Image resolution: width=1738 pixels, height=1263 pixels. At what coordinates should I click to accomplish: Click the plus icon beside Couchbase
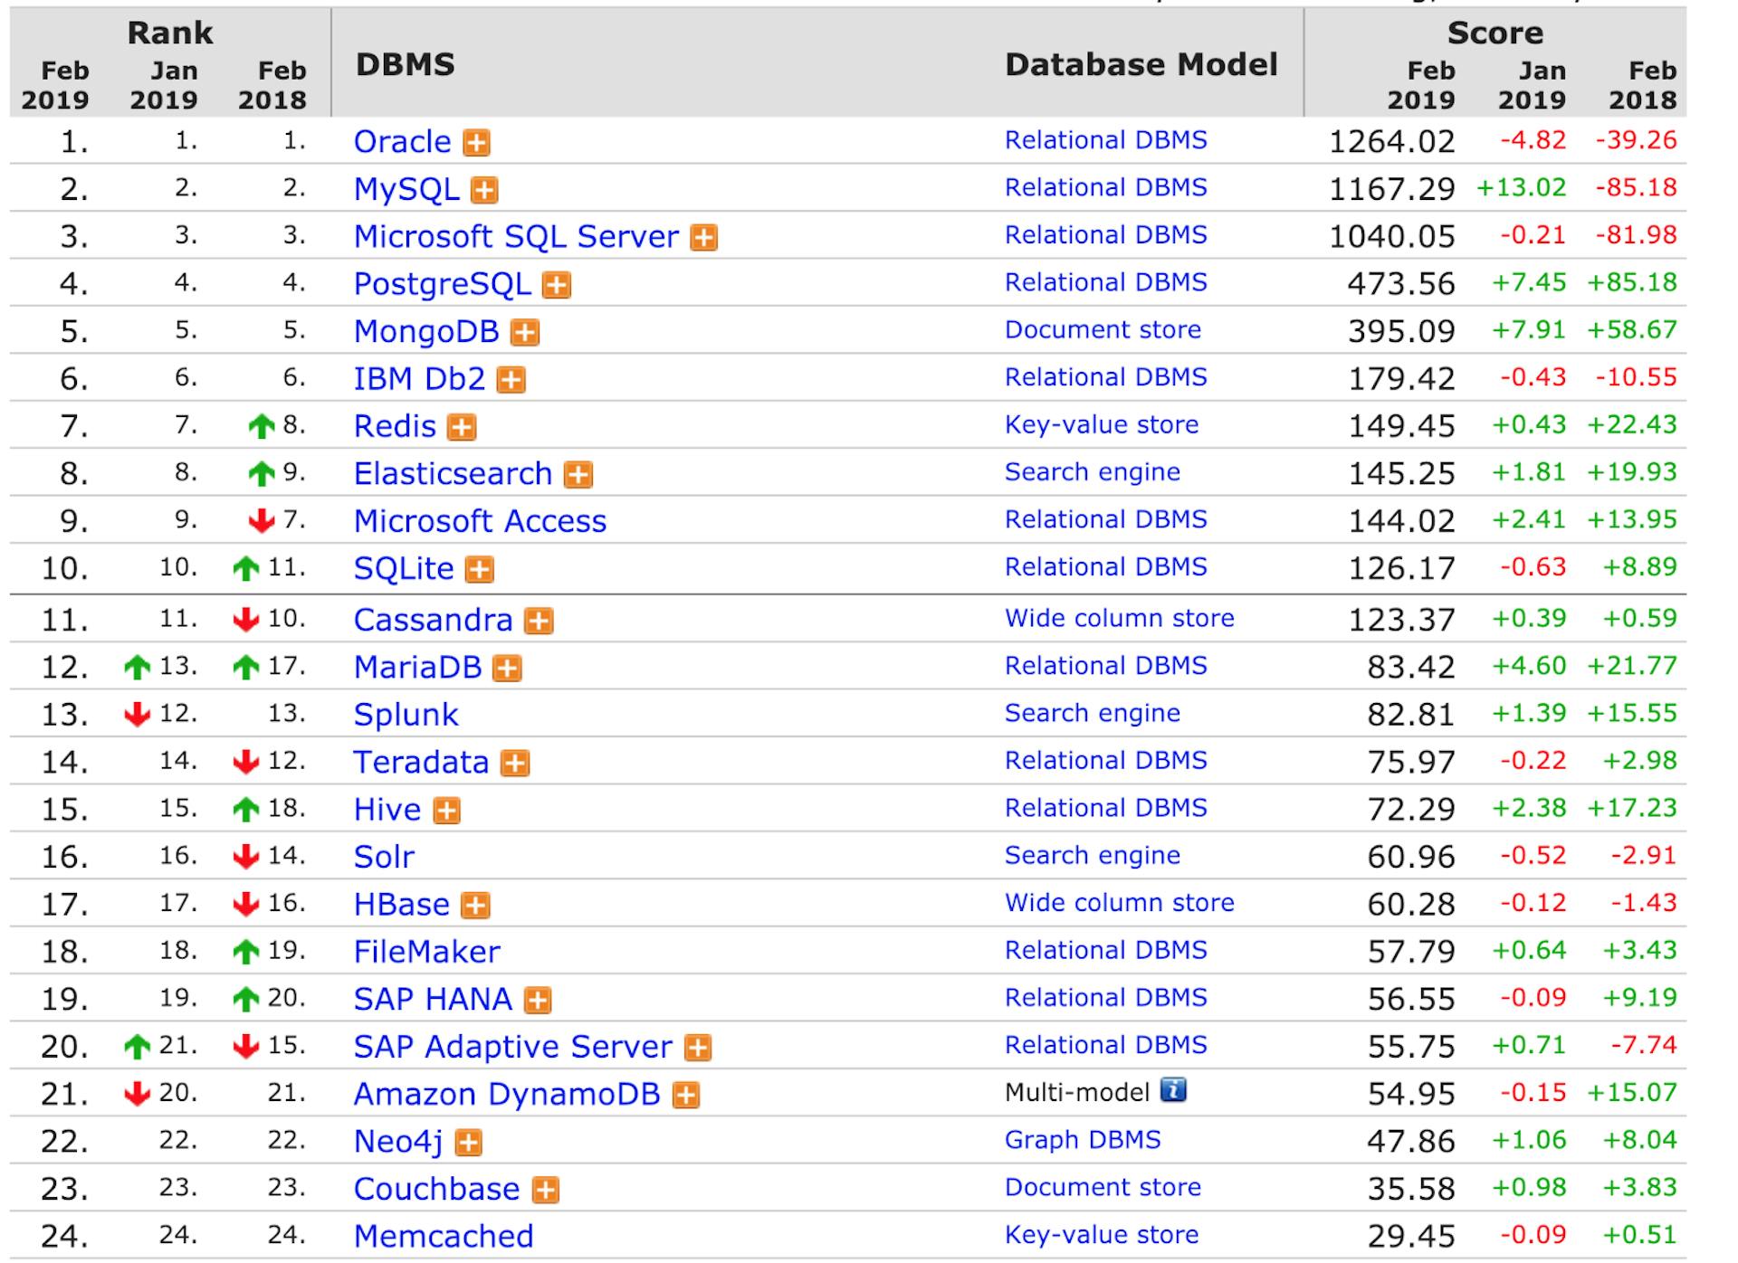coord(545,1190)
